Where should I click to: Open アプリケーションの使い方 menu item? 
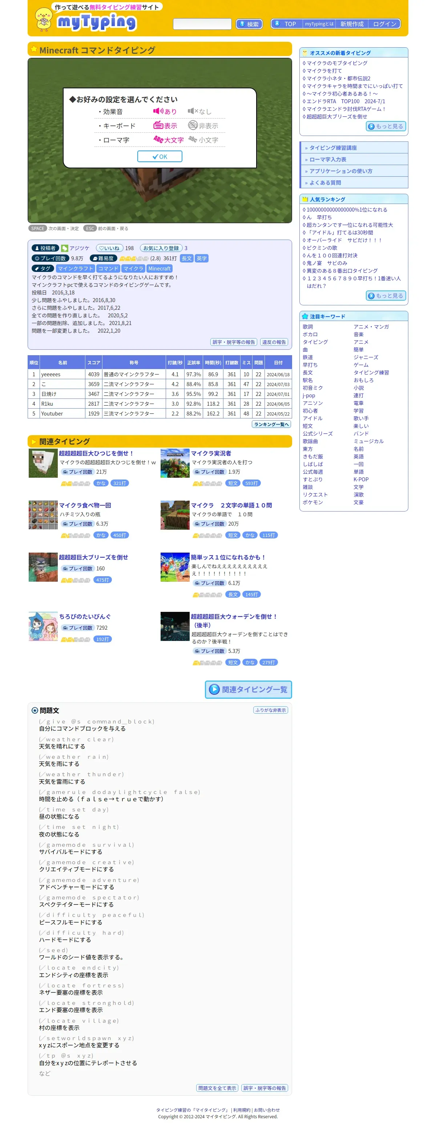354,171
